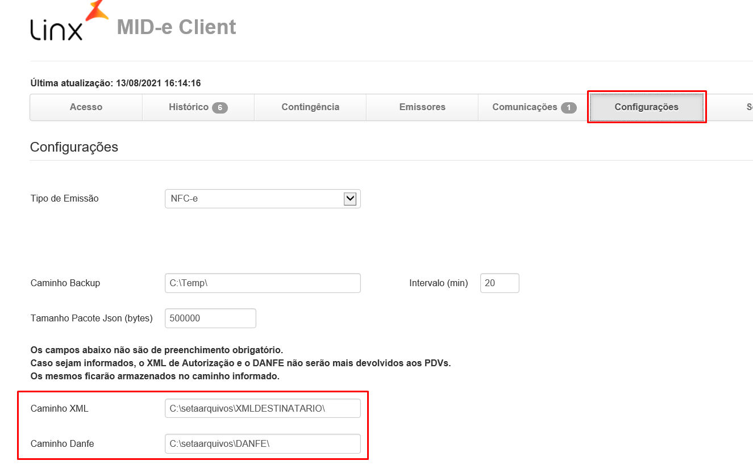Click the Histórico badge showing 6
The width and height of the screenshot is (753, 469).
[x=220, y=107]
